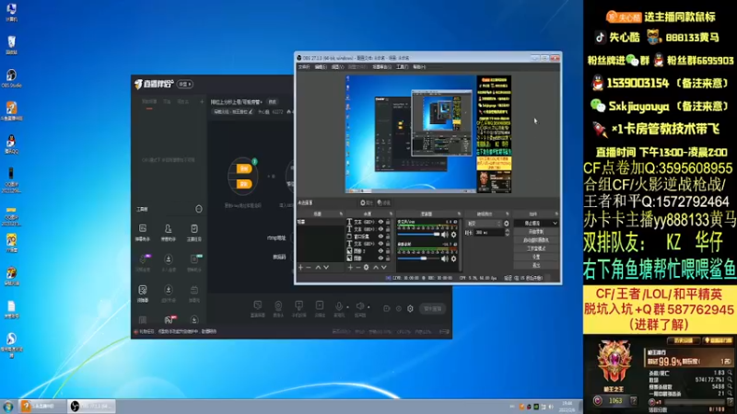
Task: Open the scene transition type combo box
Action: 483,224
